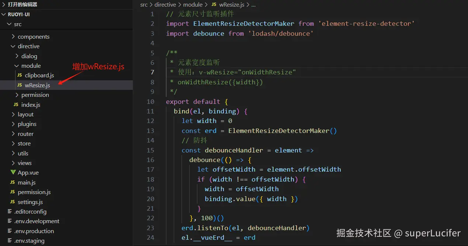Click the 元素尺寸监听插件 comment on line 1
The height and width of the screenshot is (246, 468).
[x=200, y=14]
